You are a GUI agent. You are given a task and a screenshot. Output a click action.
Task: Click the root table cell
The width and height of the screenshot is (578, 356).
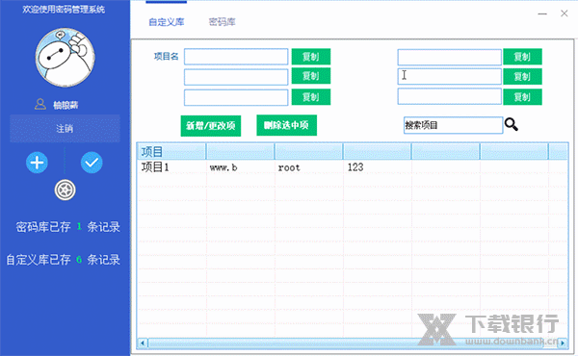click(x=309, y=167)
